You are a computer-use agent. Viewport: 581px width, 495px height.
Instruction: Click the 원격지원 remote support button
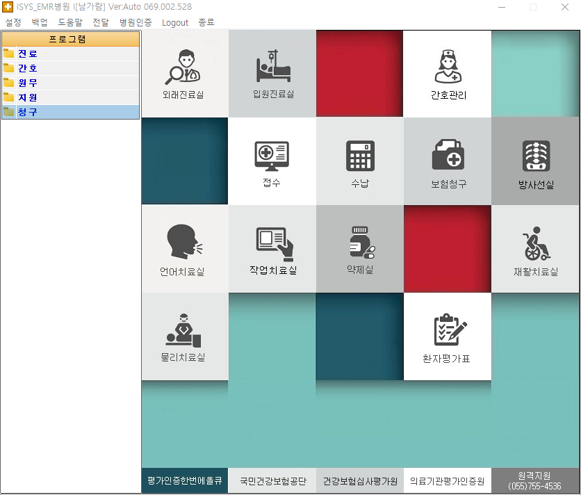(x=535, y=481)
